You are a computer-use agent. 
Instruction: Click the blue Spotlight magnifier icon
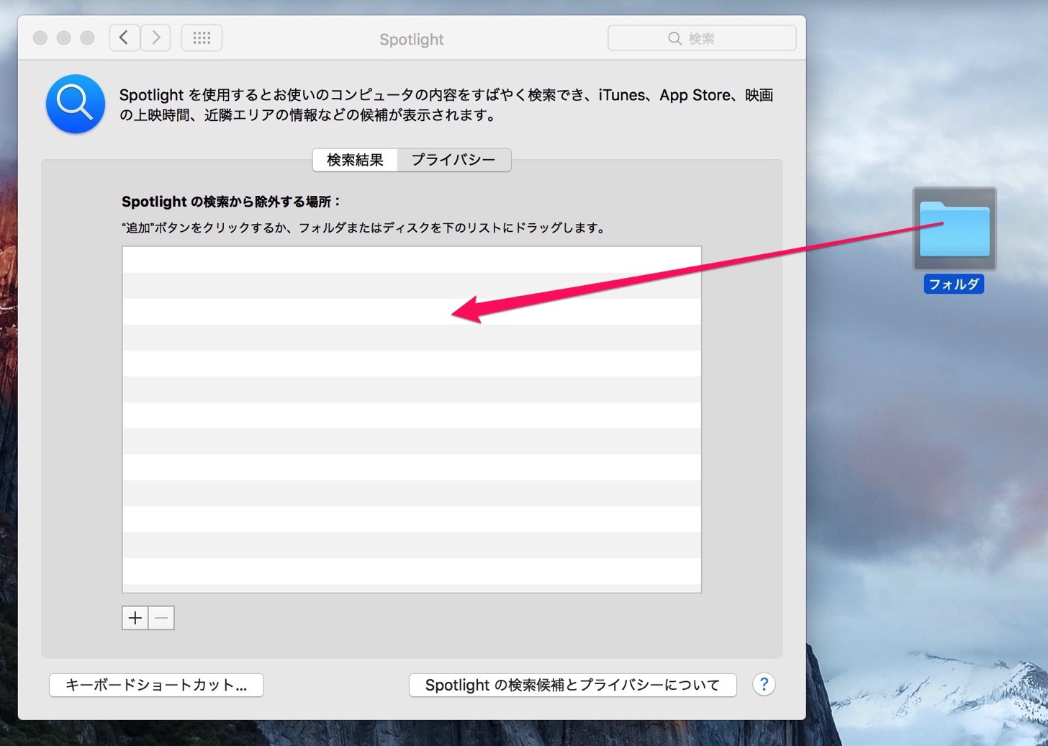click(76, 104)
